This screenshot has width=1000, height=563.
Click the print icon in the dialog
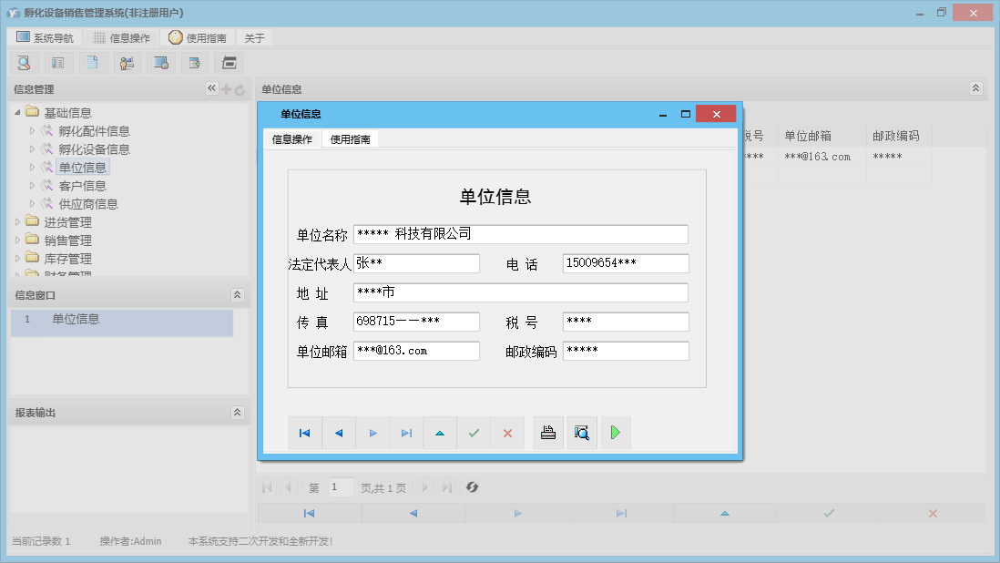coord(547,433)
